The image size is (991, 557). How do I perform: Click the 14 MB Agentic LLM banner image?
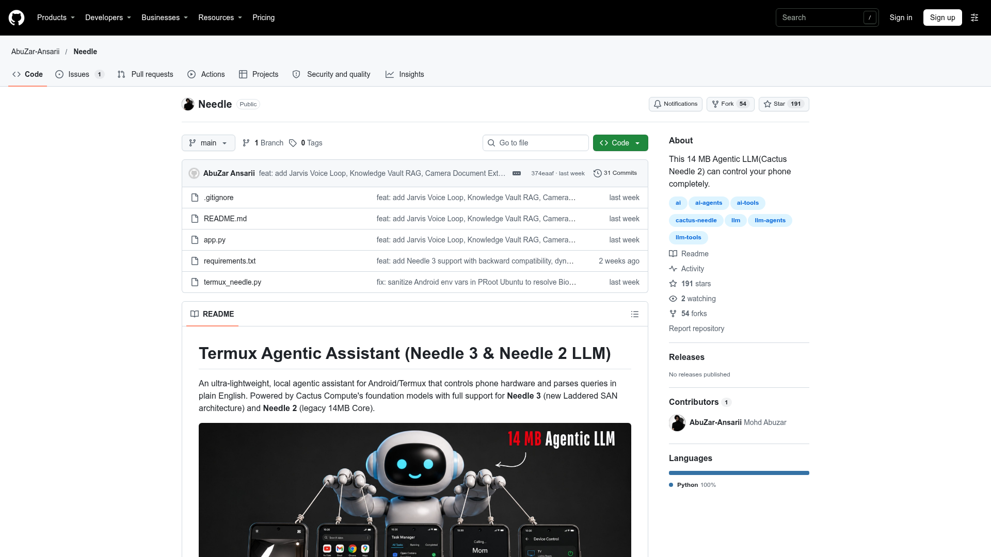[x=415, y=490]
